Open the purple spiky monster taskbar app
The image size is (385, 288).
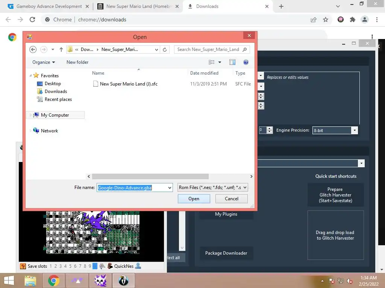coord(100,280)
